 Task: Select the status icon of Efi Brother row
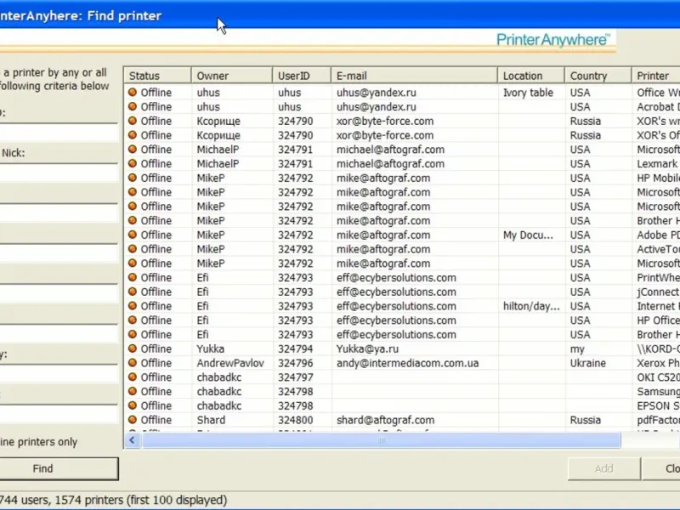tap(133, 334)
